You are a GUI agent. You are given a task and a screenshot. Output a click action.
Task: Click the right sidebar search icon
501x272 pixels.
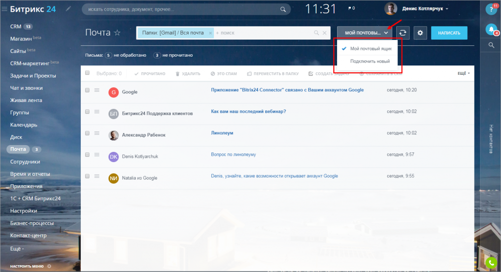491,45
